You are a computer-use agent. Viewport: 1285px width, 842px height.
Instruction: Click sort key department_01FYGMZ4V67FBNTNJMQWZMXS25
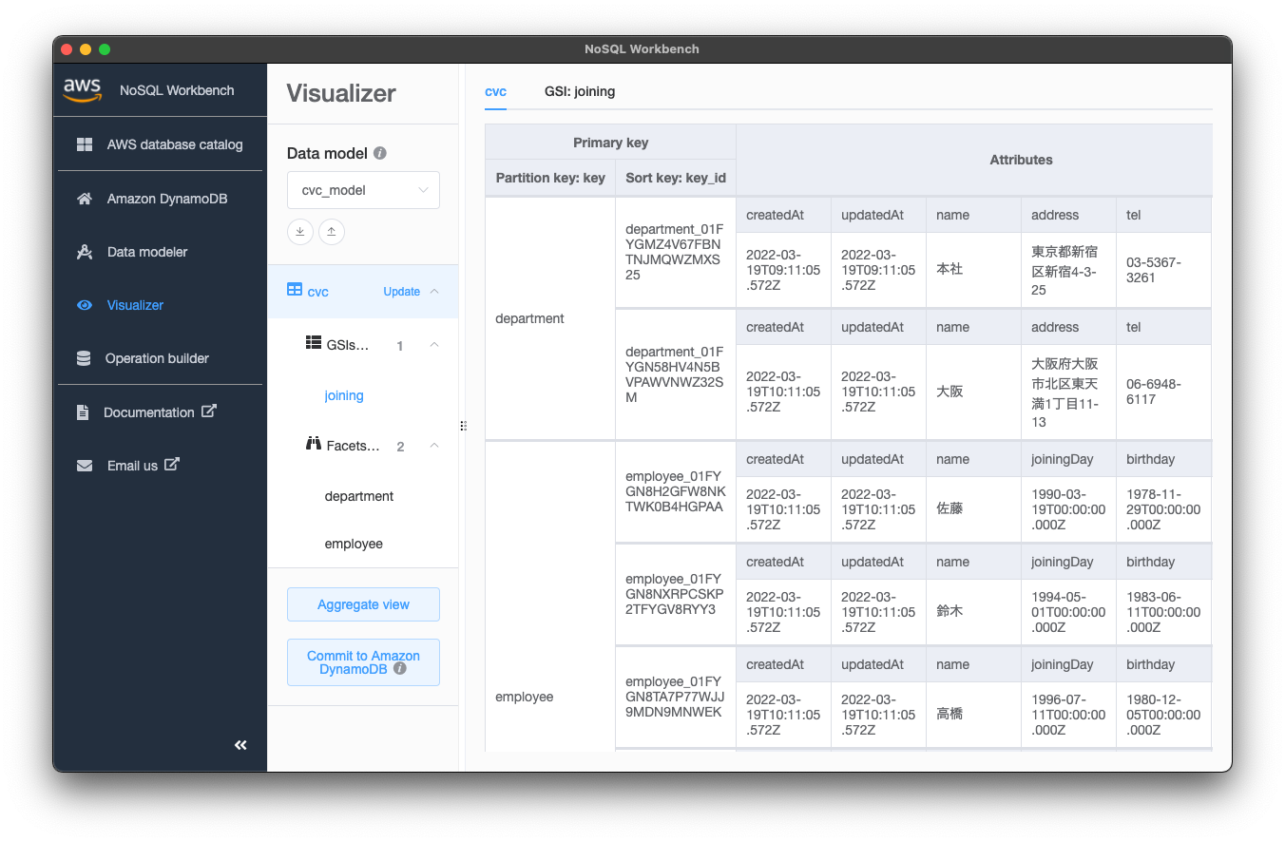(676, 252)
